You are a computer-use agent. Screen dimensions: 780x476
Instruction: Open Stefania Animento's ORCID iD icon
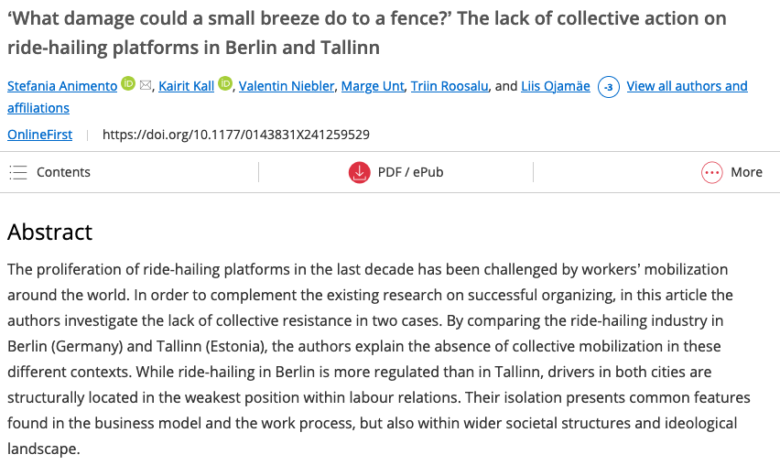(128, 83)
